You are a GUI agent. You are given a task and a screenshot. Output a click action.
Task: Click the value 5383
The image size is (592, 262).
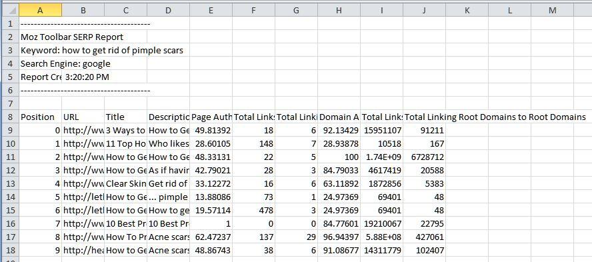(x=425, y=184)
